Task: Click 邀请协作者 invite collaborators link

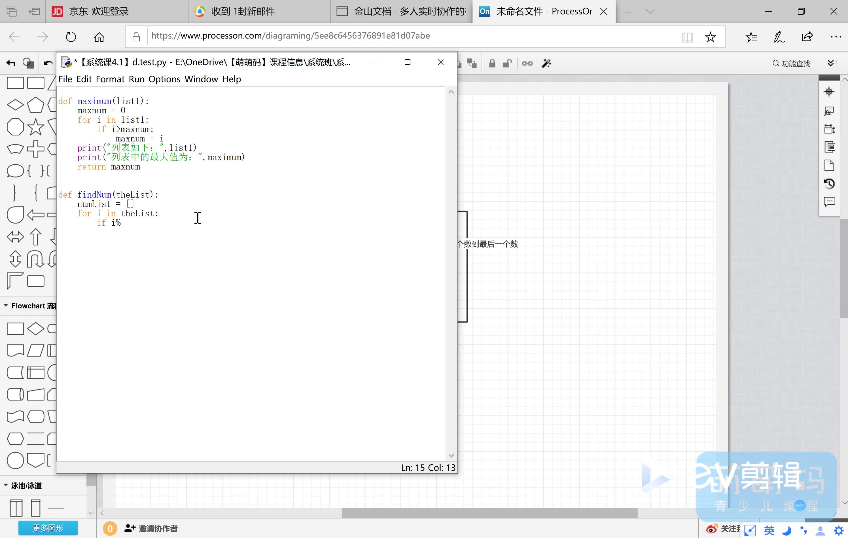Action: pos(151,528)
